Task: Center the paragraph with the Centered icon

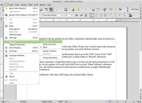Action: (x=96, y=15)
